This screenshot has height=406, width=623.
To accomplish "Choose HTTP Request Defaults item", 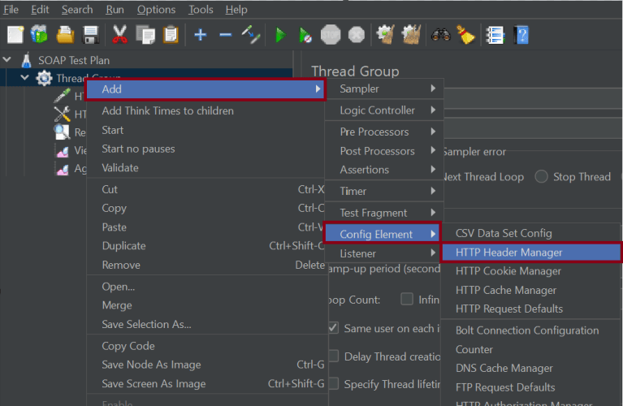I will pyautogui.click(x=531, y=309).
